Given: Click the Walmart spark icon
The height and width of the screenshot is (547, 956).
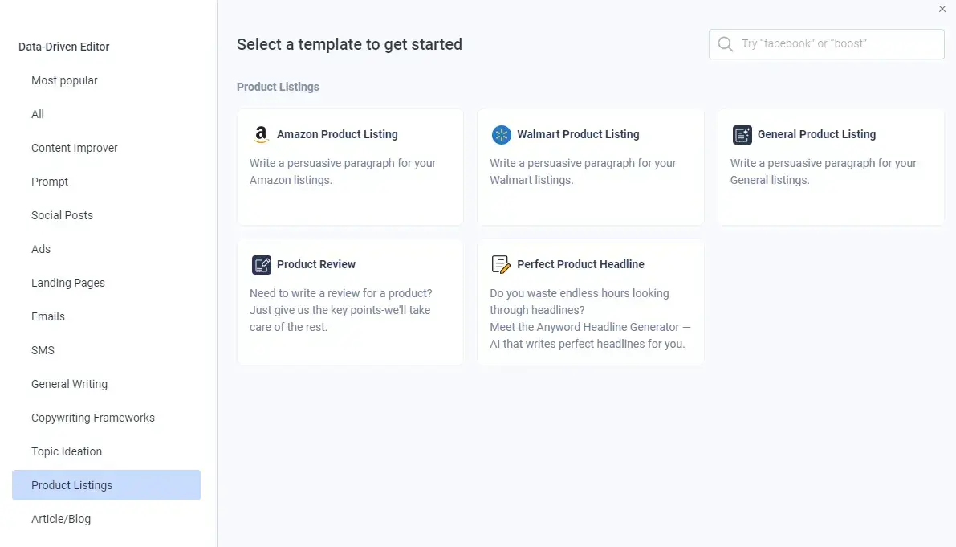Looking at the screenshot, I should tap(501, 135).
